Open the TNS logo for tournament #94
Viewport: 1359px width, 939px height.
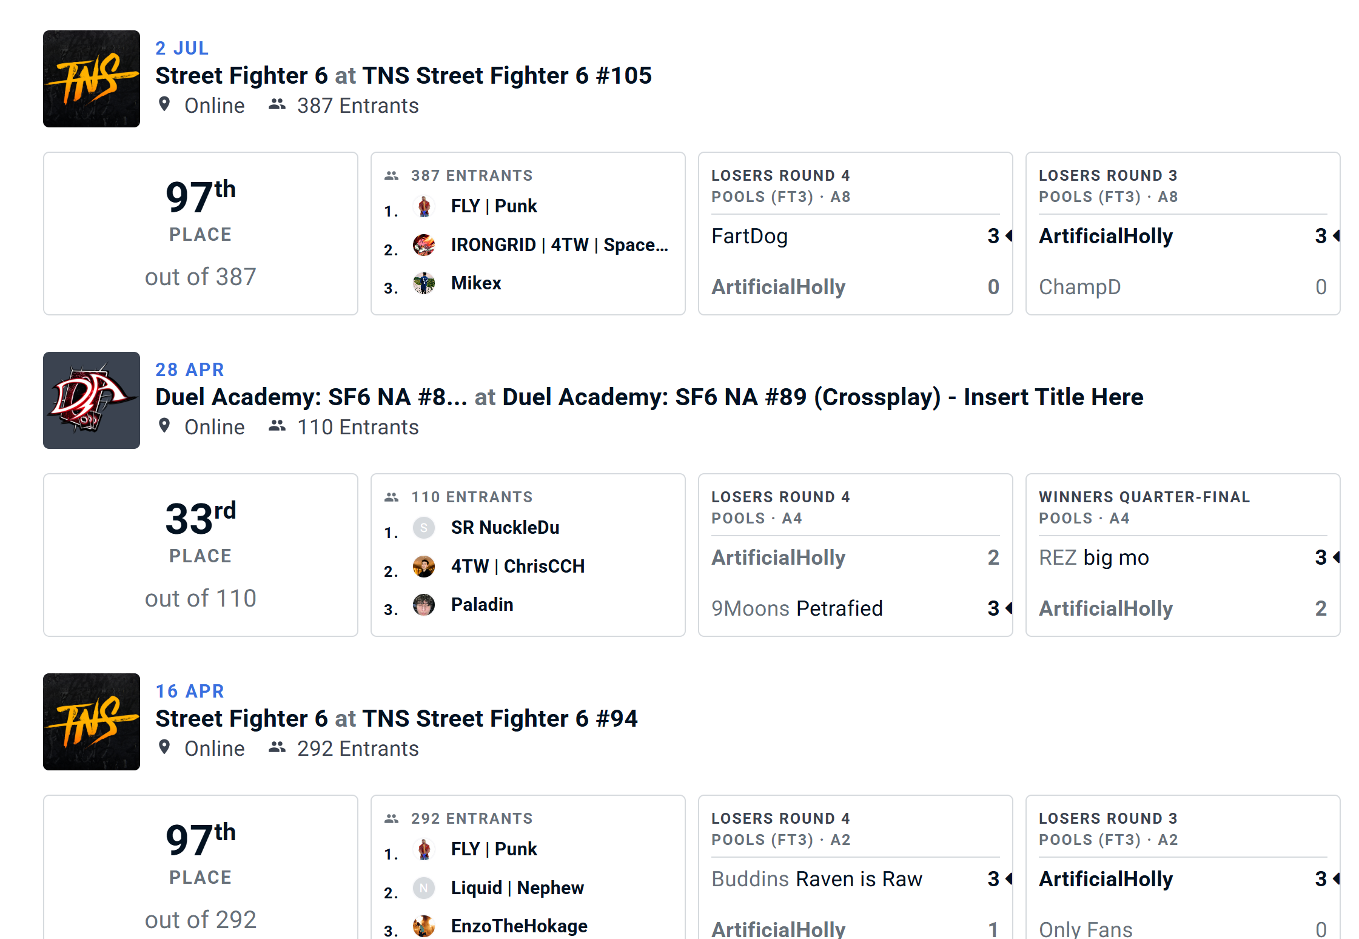pyautogui.click(x=92, y=722)
